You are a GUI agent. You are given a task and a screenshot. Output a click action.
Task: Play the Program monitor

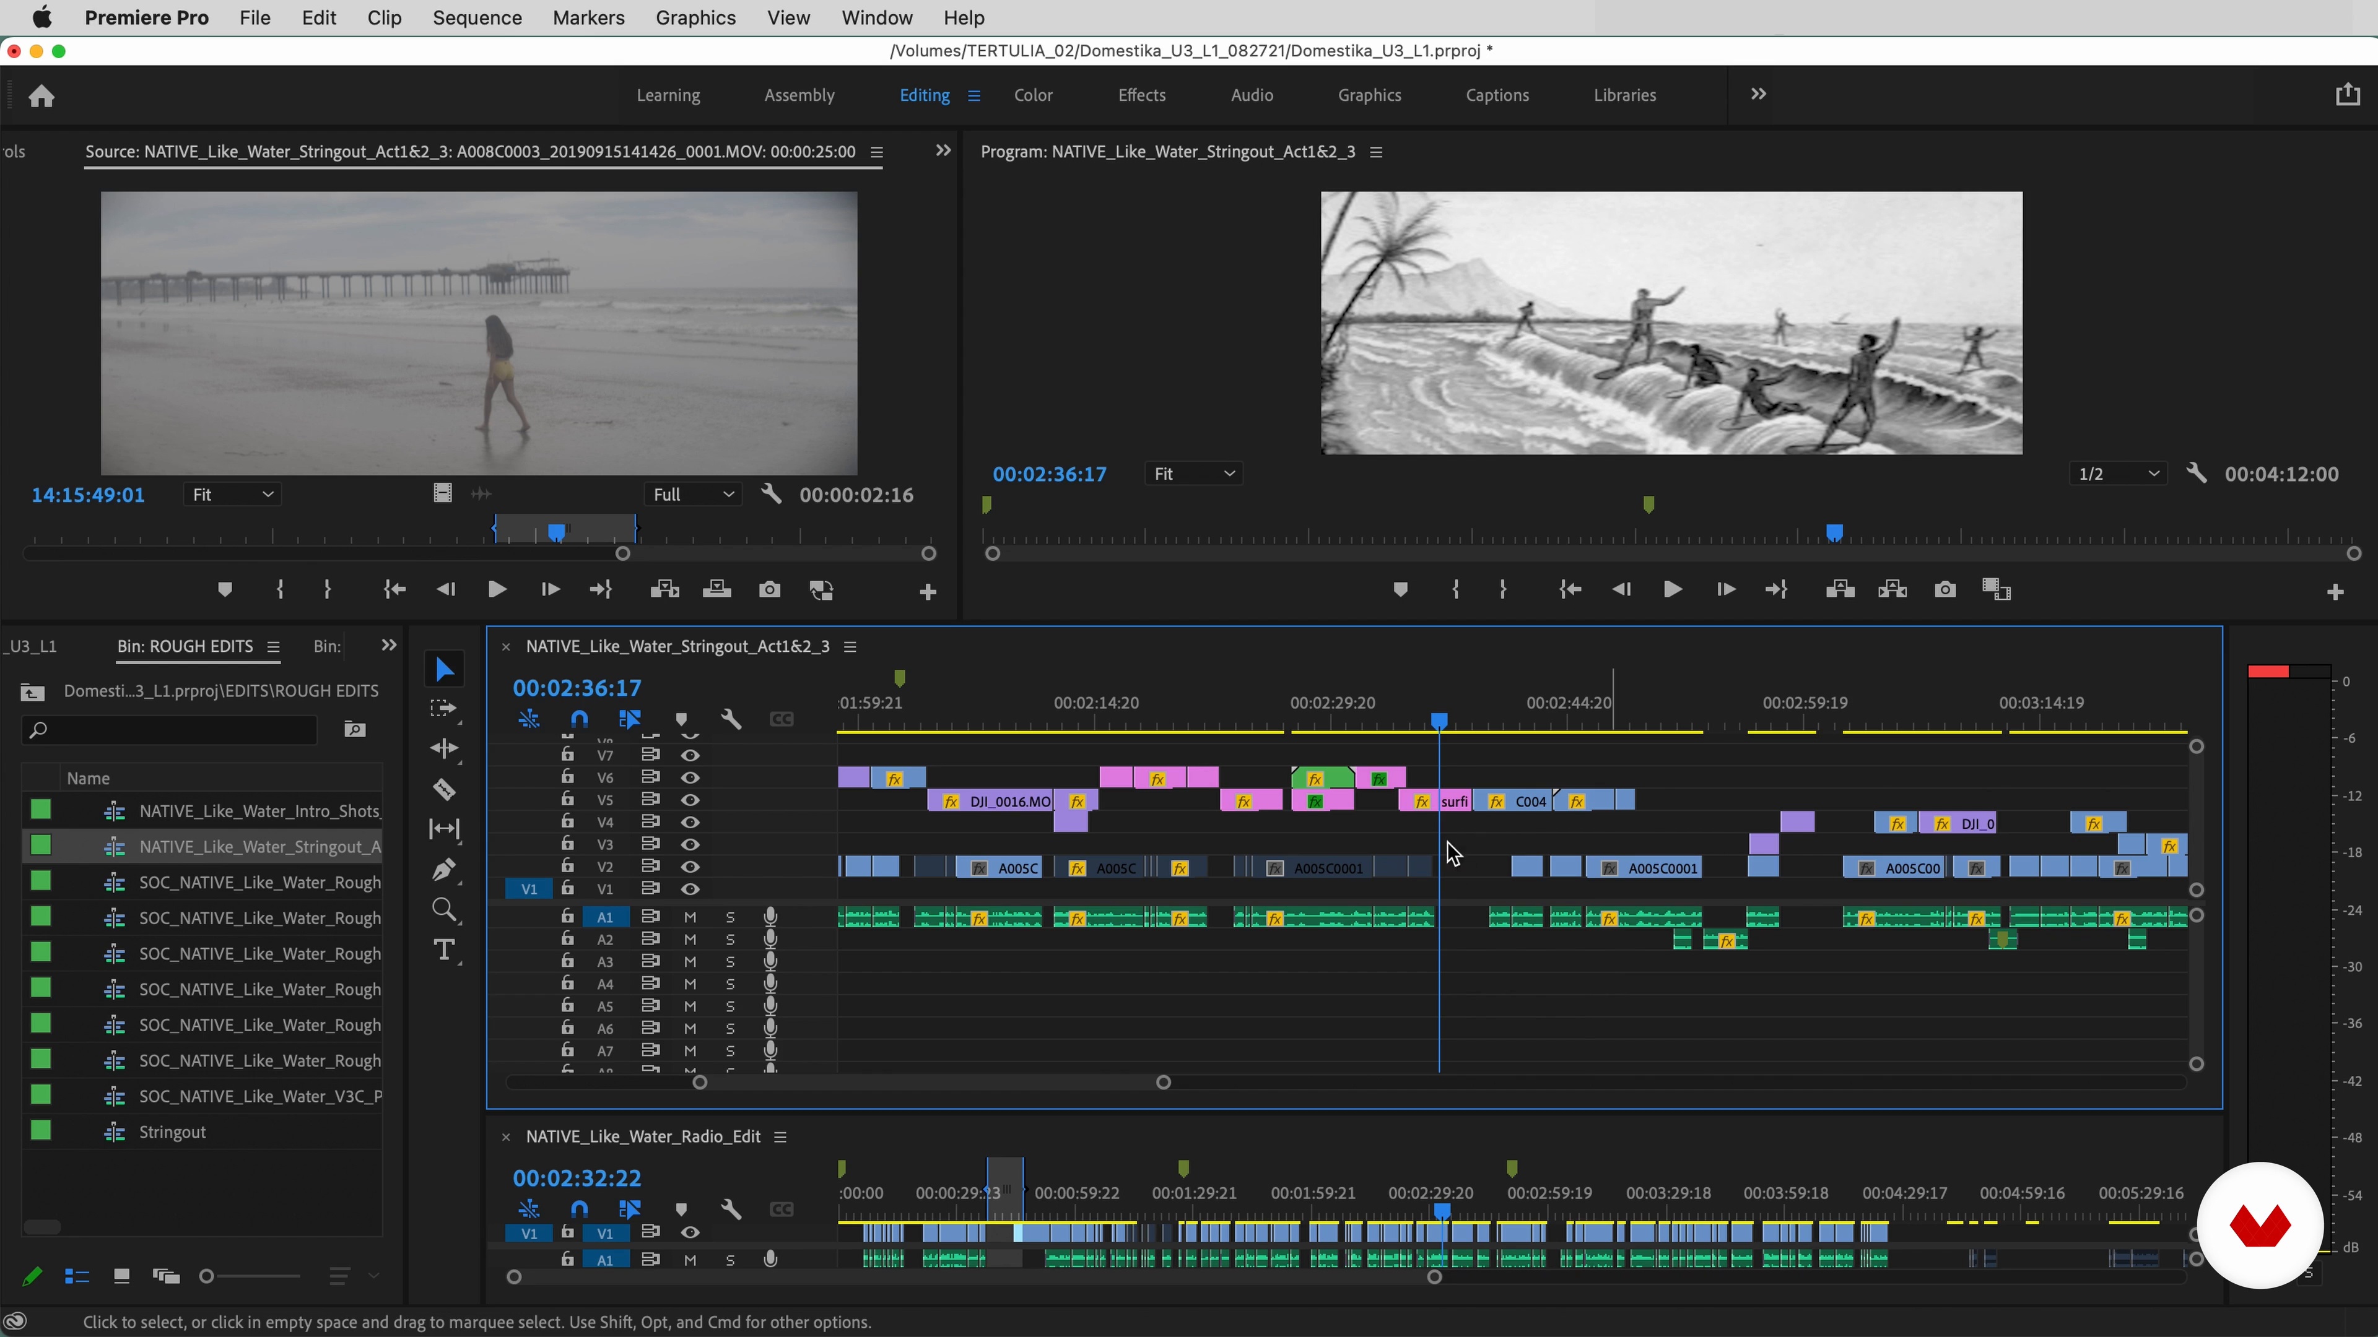(1672, 590)
